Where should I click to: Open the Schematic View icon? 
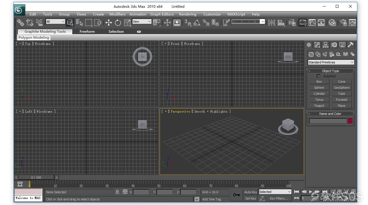pos(321,22)
